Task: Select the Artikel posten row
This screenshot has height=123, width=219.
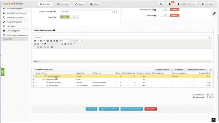Action: tap(121, 86)
